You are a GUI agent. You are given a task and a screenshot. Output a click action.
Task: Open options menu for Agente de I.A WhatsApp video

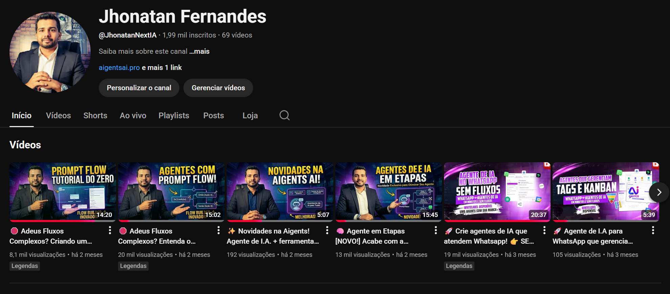[653, 230]
